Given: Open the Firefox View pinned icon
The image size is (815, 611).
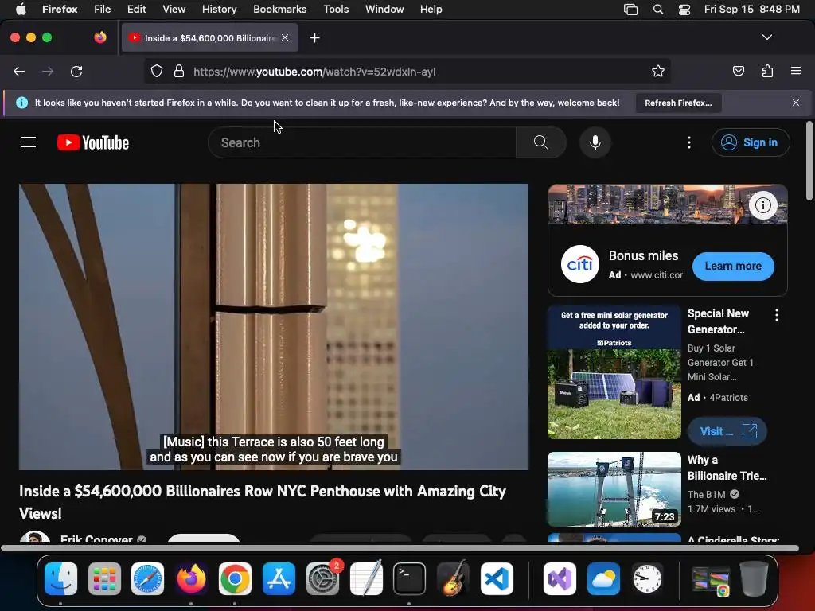Looking at the screenshot, I should (x=100, y=37).
